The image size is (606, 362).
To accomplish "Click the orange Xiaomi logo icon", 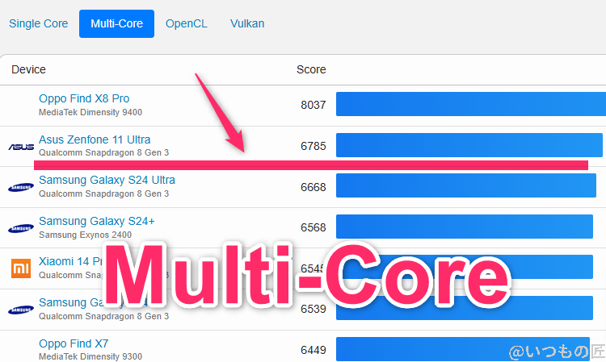I will (21, 268).
